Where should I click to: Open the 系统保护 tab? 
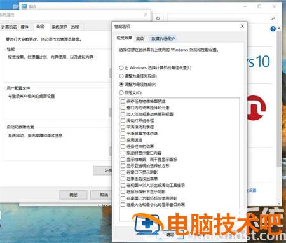(60, 27)
